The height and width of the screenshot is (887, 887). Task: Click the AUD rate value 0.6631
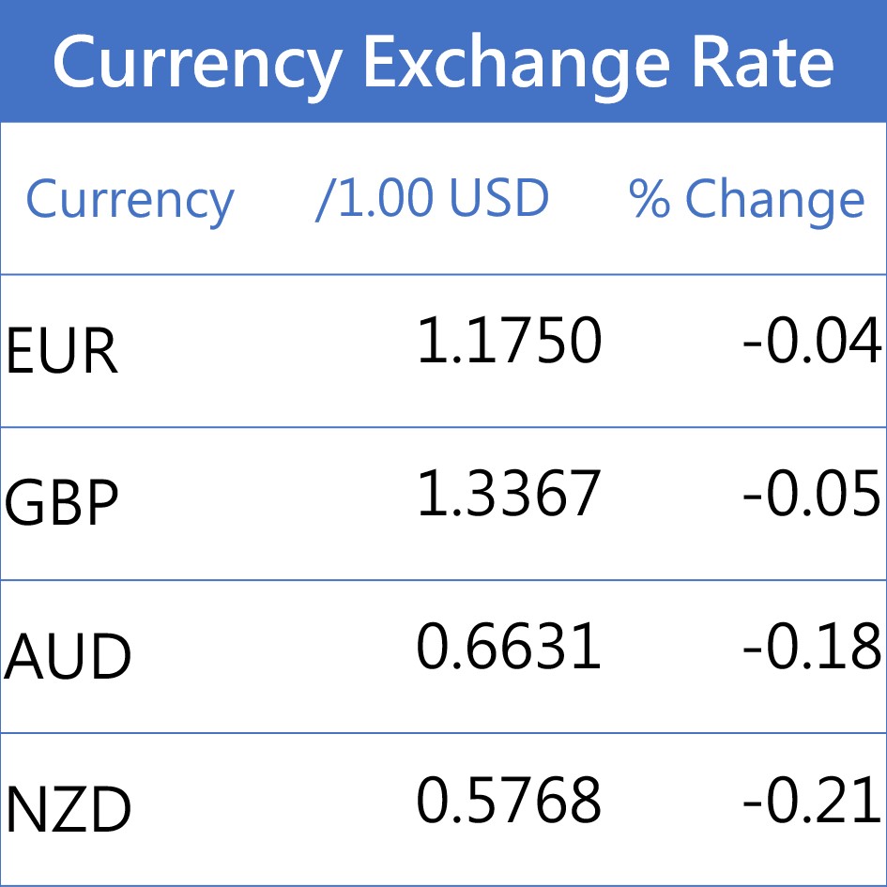point(509,647)
